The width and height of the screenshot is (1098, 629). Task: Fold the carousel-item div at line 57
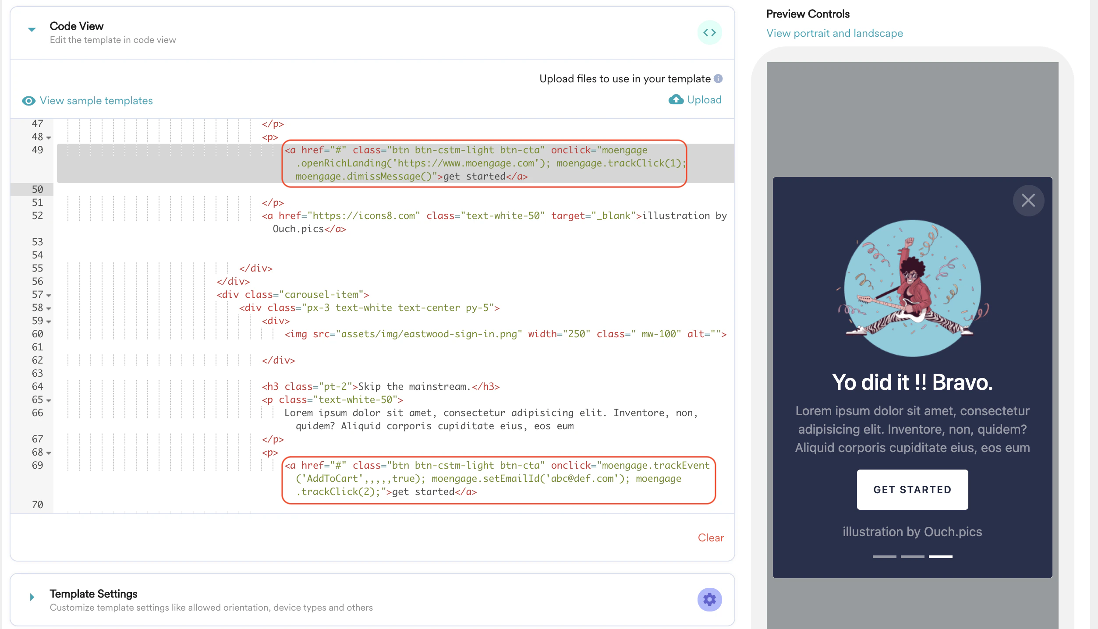pyautogui.click(x=48, y=295)
